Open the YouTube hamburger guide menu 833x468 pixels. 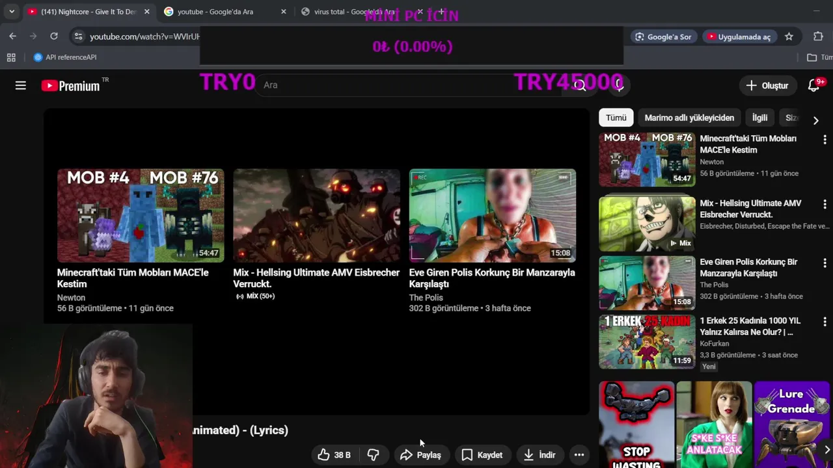coord(21,85)
